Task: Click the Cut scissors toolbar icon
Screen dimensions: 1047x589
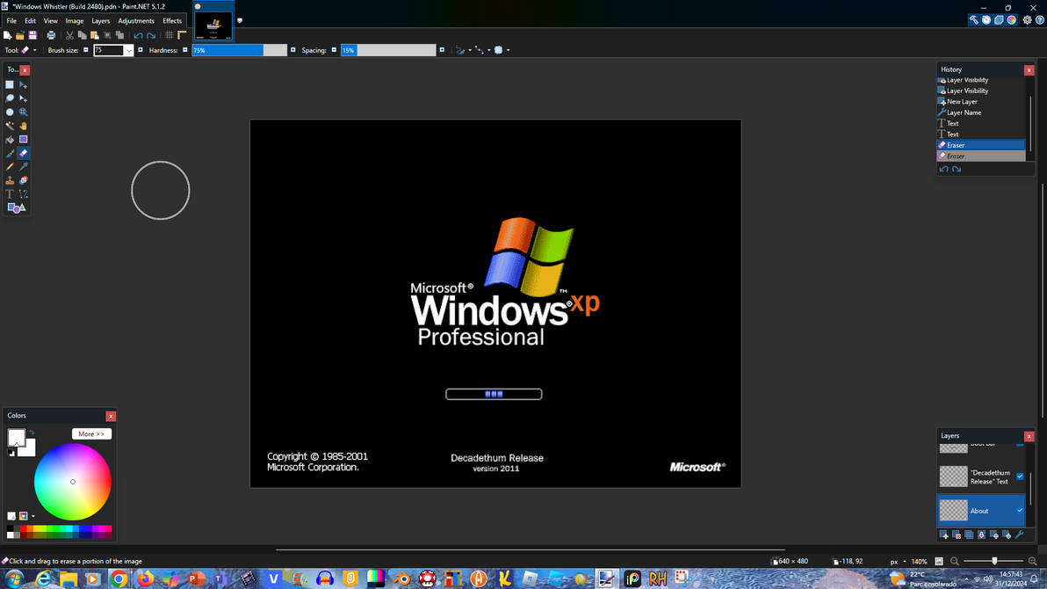Action: click(69, 35)
